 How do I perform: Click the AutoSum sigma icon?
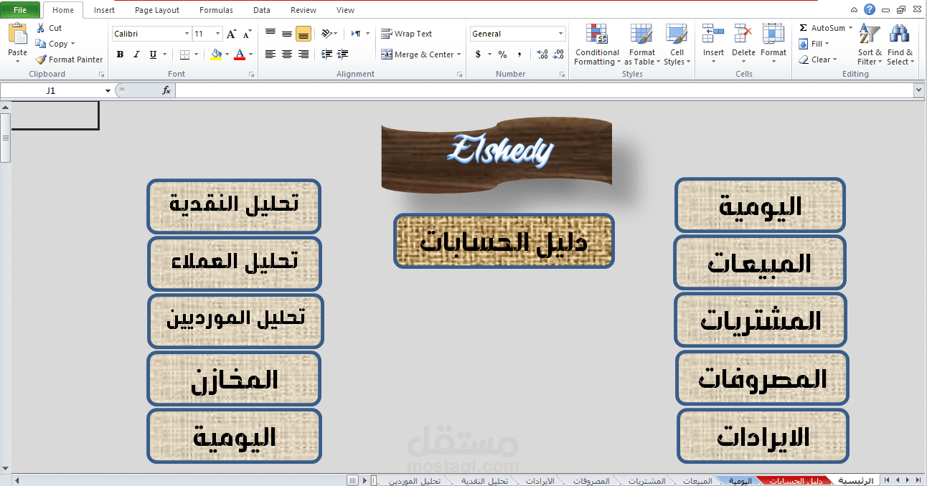[x=804, y=28]
